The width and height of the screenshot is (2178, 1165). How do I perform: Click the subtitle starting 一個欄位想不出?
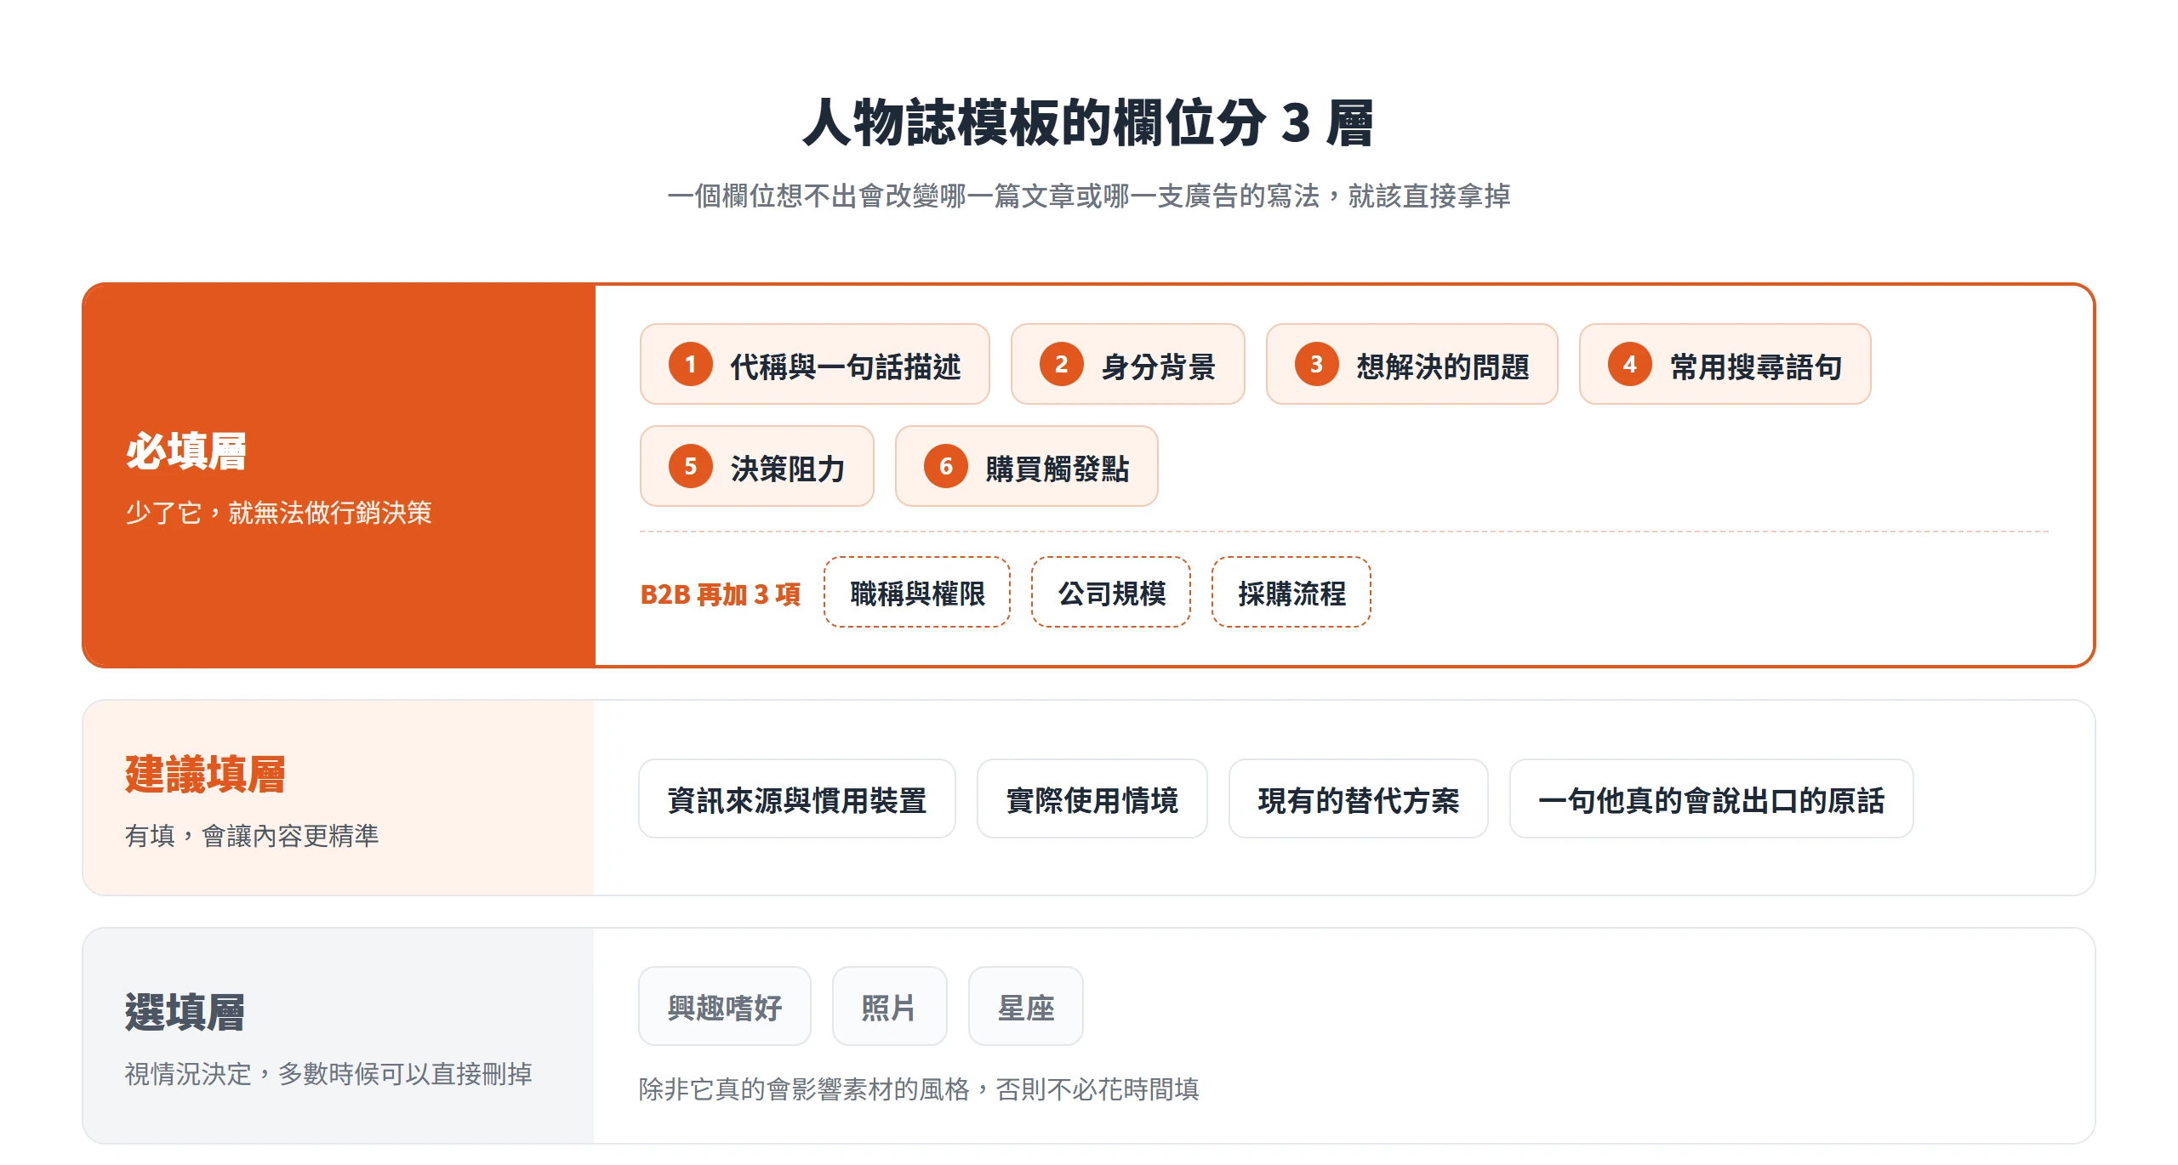click(x=1089, y=196)
